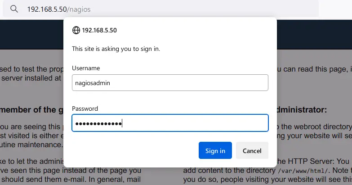Image resolution: width=352 pixels, height=185 pixels.
Task: Click the bold 'dministrator:' heading fragment on the right
Action: tap(302, 110)
